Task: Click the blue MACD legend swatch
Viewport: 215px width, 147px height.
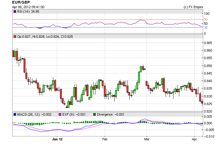Action: coord(15,114)
